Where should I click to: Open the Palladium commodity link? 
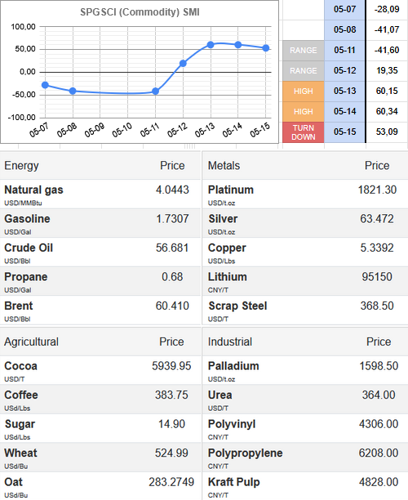click(x=233, y=366)
